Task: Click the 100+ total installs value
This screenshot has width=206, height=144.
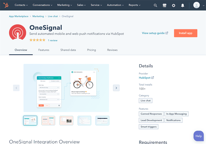Action: [142, 89]
